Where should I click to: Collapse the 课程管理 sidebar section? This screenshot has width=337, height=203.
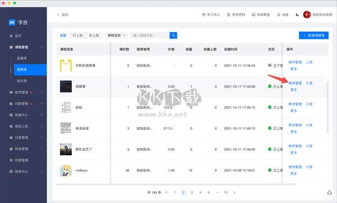42,47
